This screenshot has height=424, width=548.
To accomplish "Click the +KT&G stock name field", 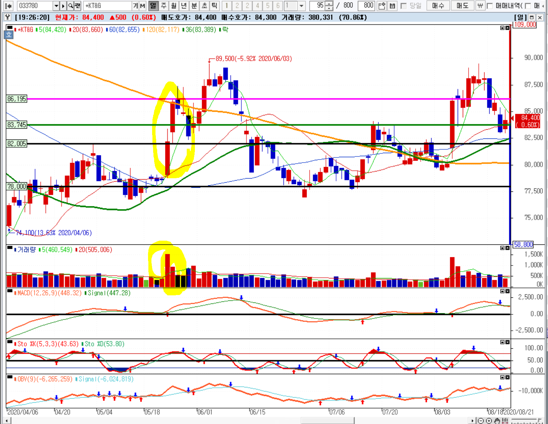I will (108, 6).
